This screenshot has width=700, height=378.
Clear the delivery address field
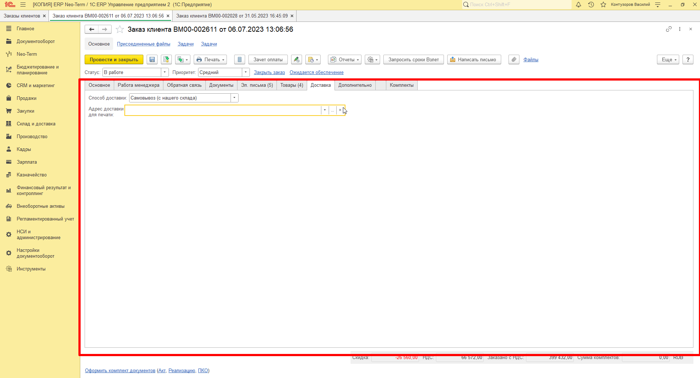click(340, 110)
